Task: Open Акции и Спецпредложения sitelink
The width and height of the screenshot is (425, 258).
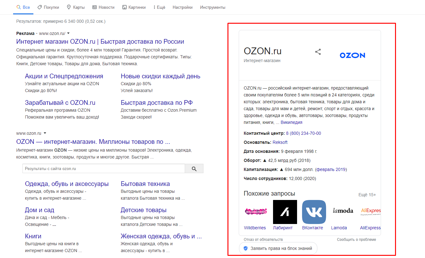Action: (64, 76)
